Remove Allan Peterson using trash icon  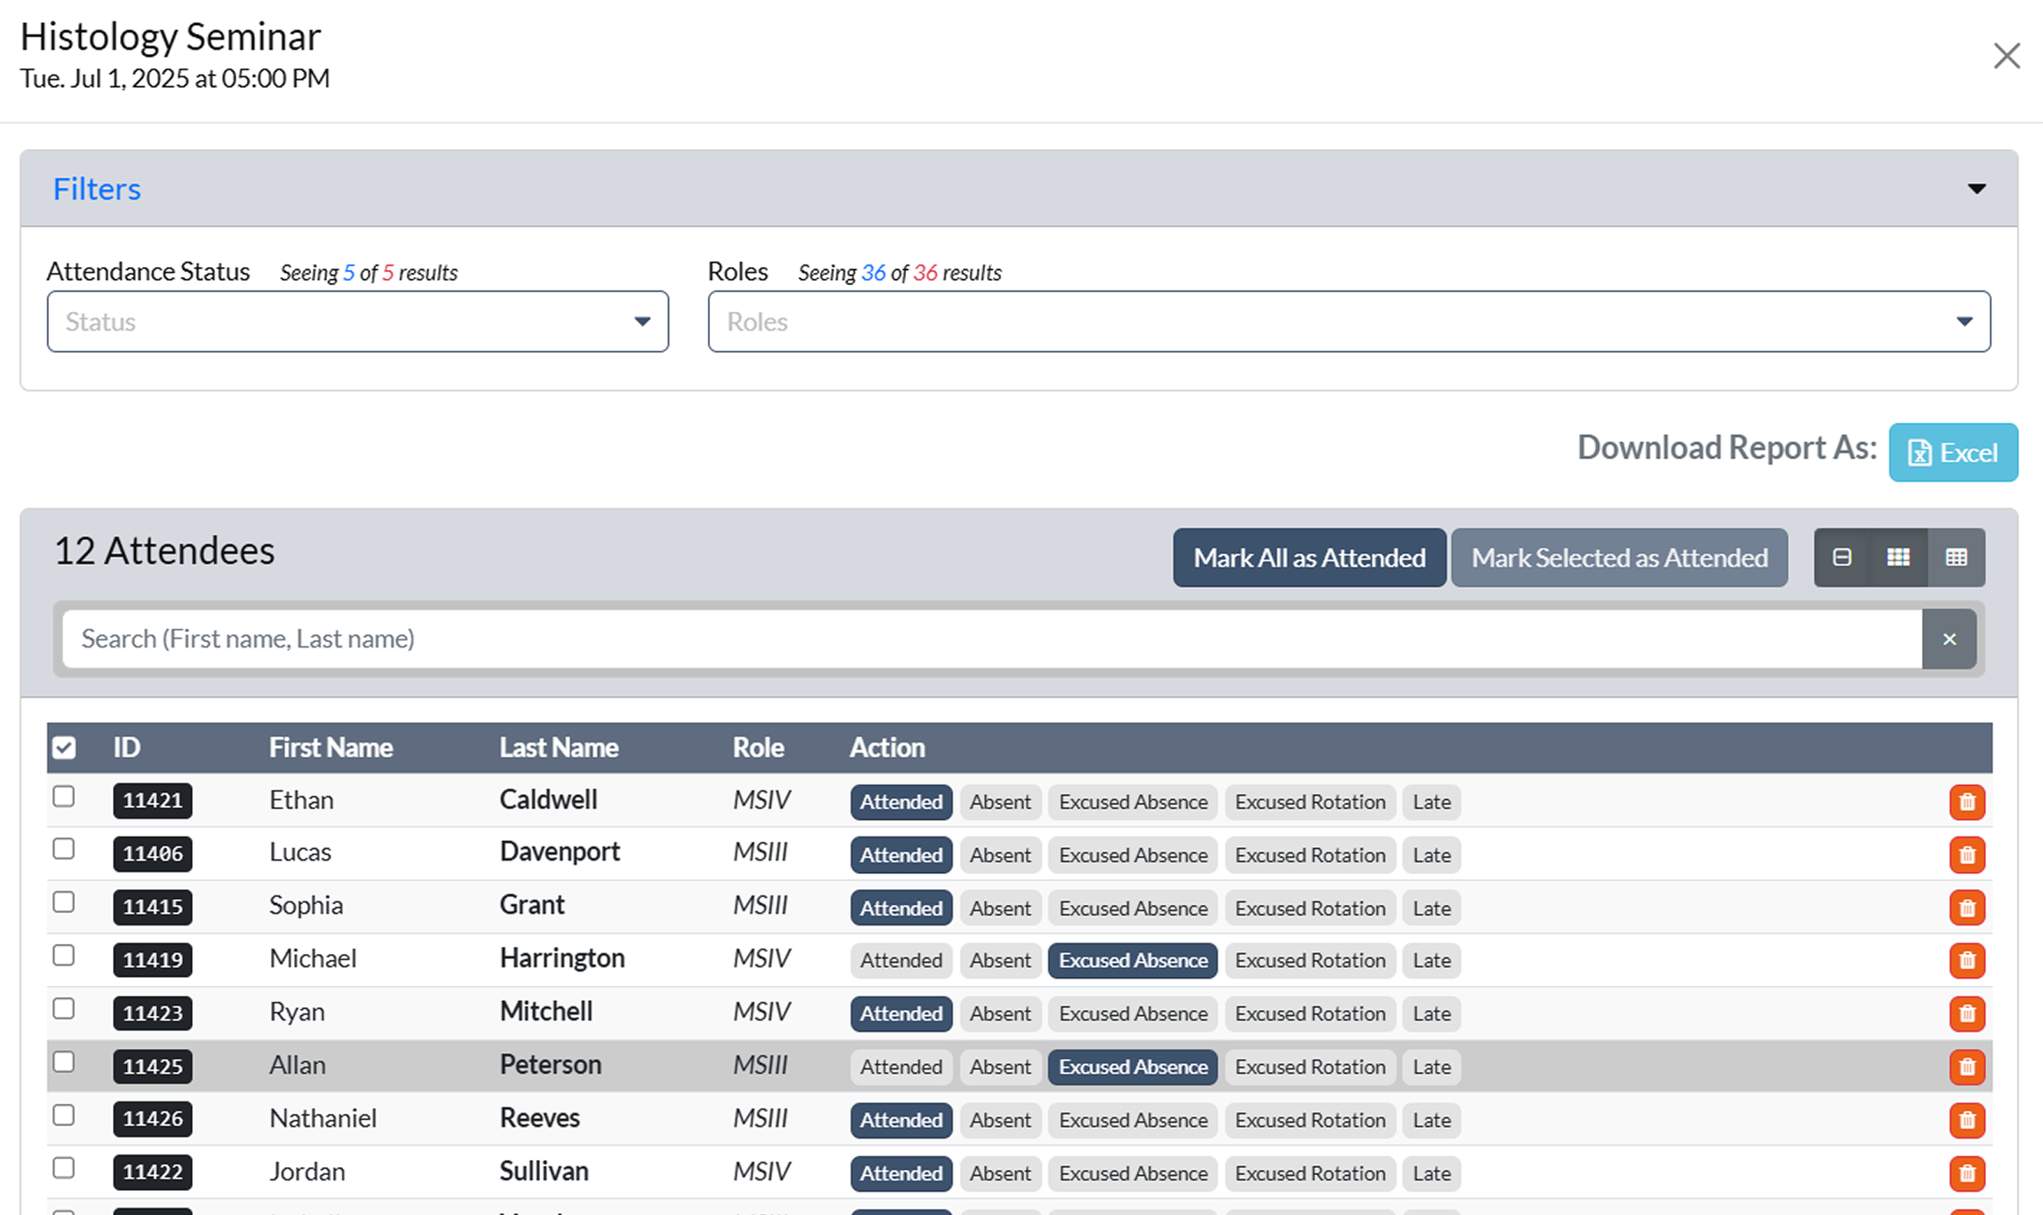tap(1967, 1067)
